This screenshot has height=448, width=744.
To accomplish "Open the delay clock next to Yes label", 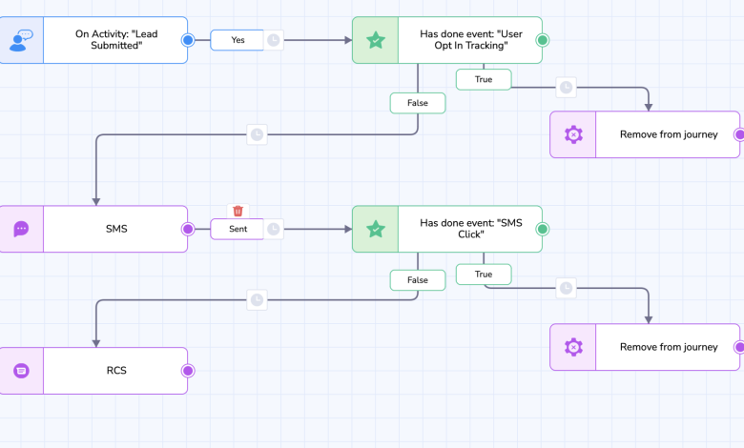I will [274, 40].
